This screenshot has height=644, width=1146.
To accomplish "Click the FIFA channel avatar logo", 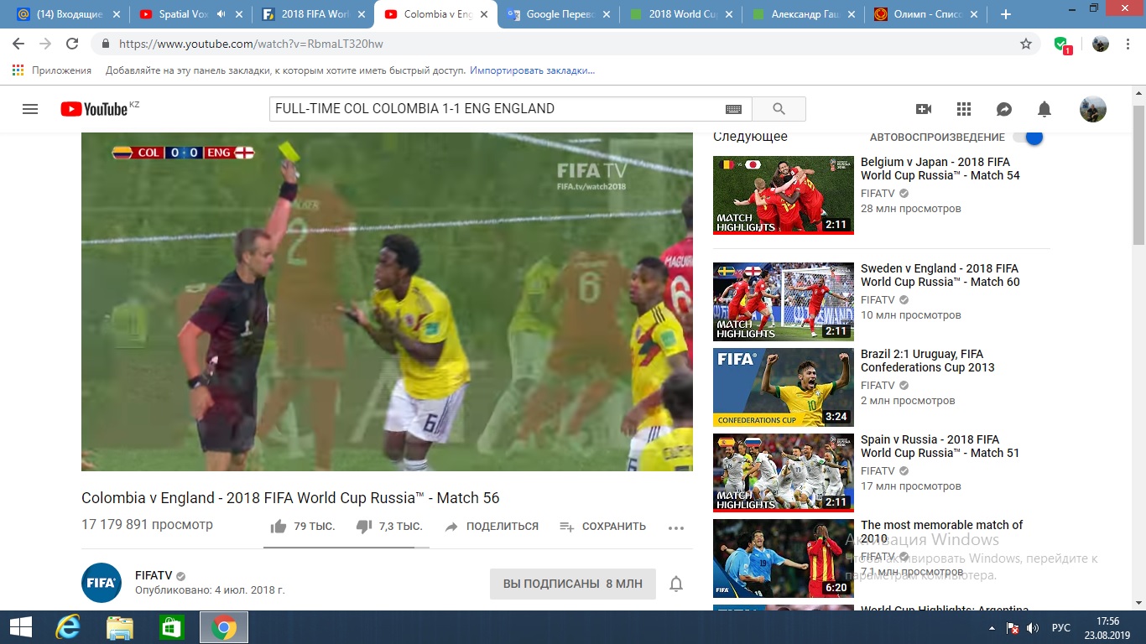I will [x=102, y=583].
